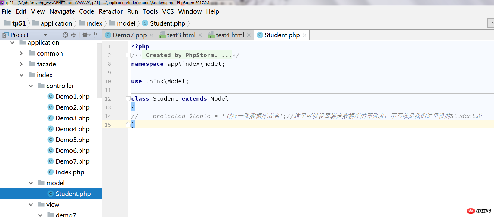
Task: Switch to test3.html editor tab
Action: pos(181,35)
